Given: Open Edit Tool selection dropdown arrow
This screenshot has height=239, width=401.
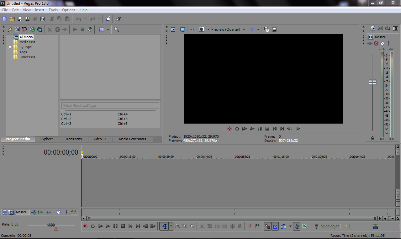Looking at the screenshot, I should [x=171, y=226].
